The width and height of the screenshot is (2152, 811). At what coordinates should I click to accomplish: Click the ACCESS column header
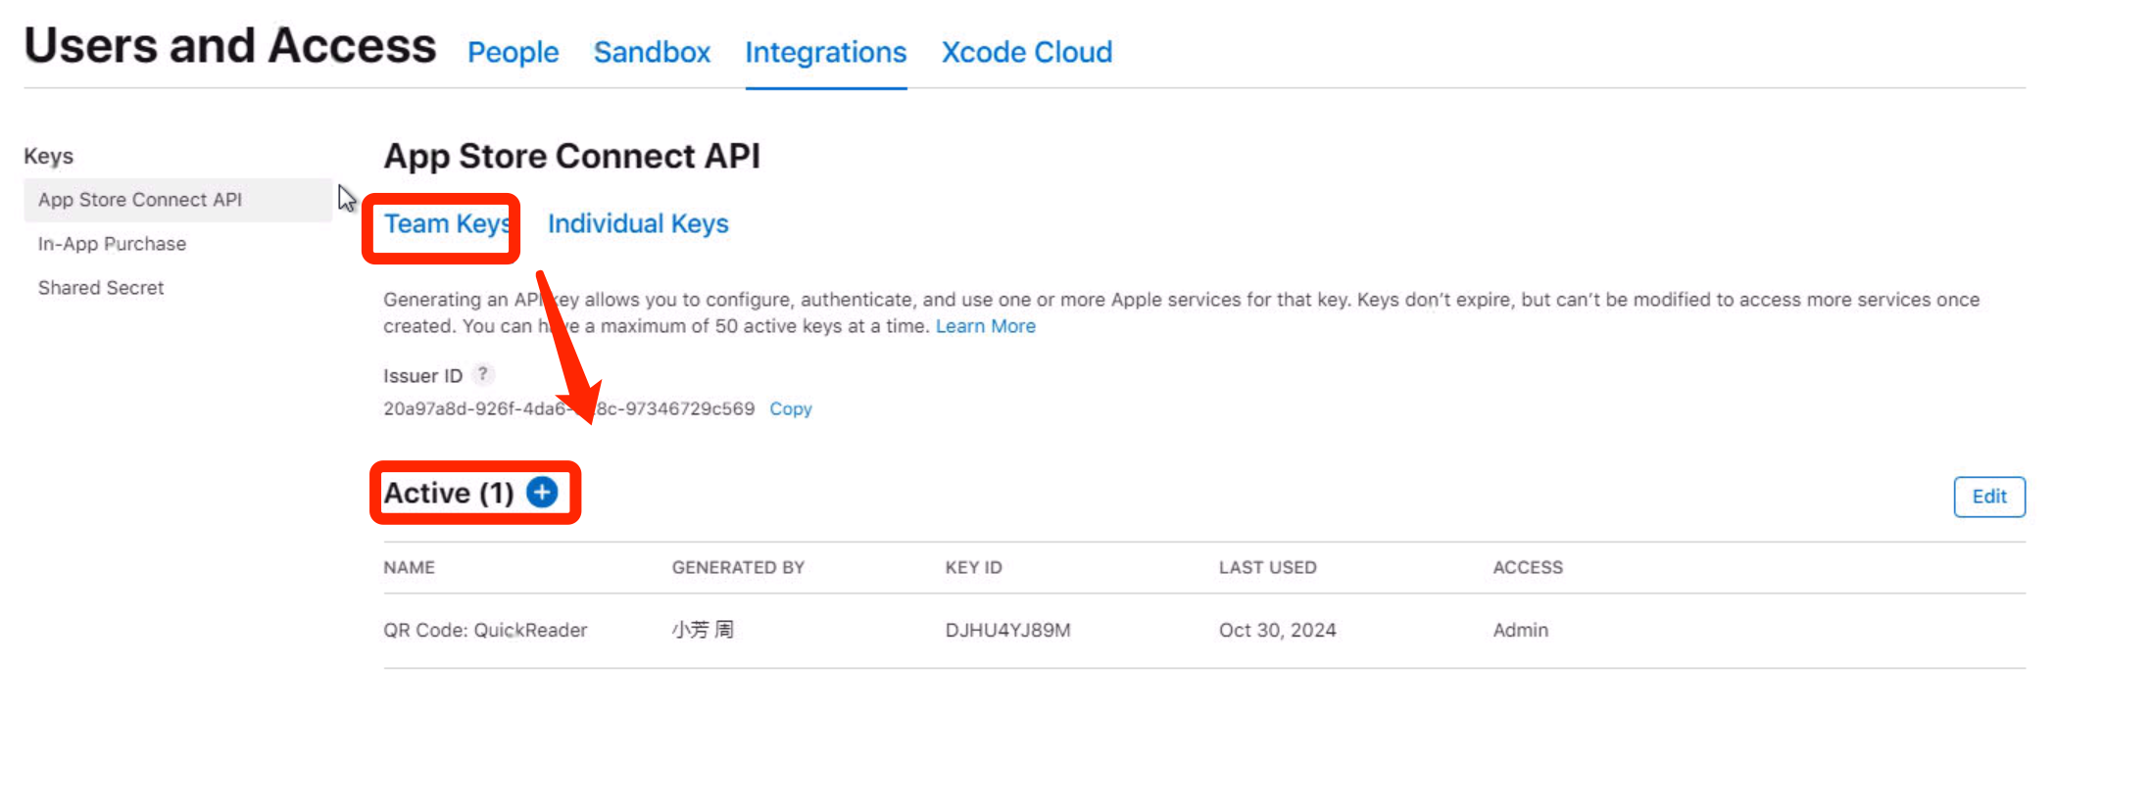(x=1527, y=568)
